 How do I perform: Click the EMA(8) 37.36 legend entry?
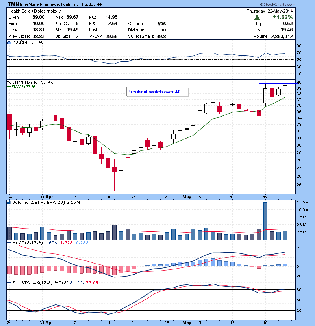[x=21, y=87]
